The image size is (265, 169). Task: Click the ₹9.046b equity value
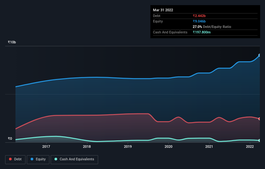pos(199,21)
